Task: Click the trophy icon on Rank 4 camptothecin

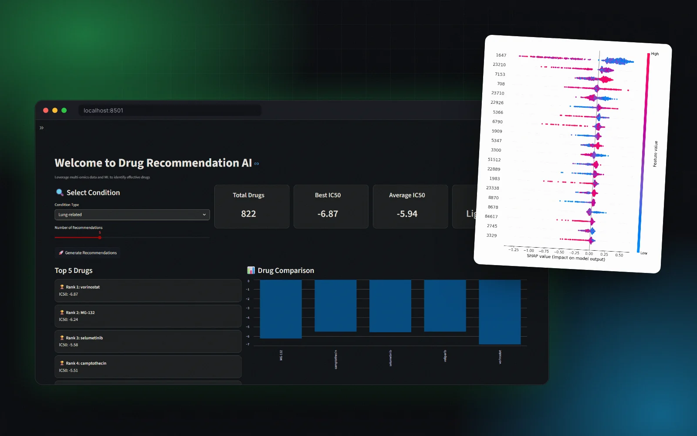Action: tap(62, 363)
